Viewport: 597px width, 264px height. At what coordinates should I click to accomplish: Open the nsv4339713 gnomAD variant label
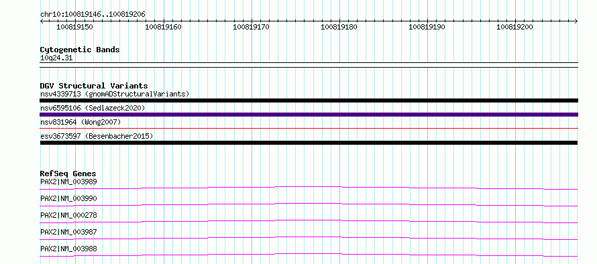(x=115, y=94)
